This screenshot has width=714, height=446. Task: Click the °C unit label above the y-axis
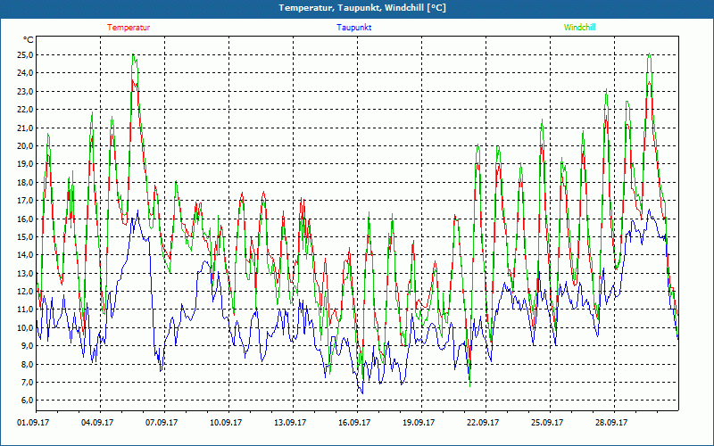click(x=29, y=40)
